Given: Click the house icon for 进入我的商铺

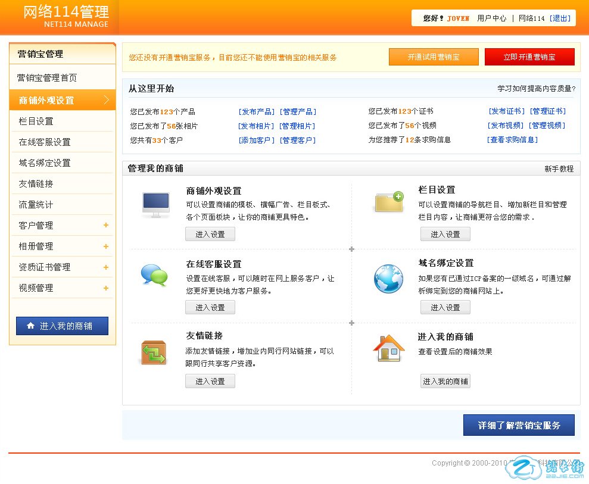Looking at the screenshot, I should [388, 348].
